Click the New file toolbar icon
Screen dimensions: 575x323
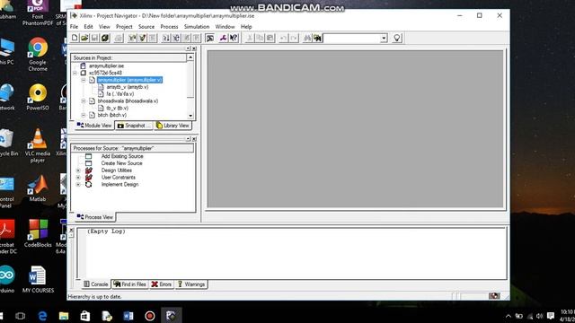pos(75,38)
